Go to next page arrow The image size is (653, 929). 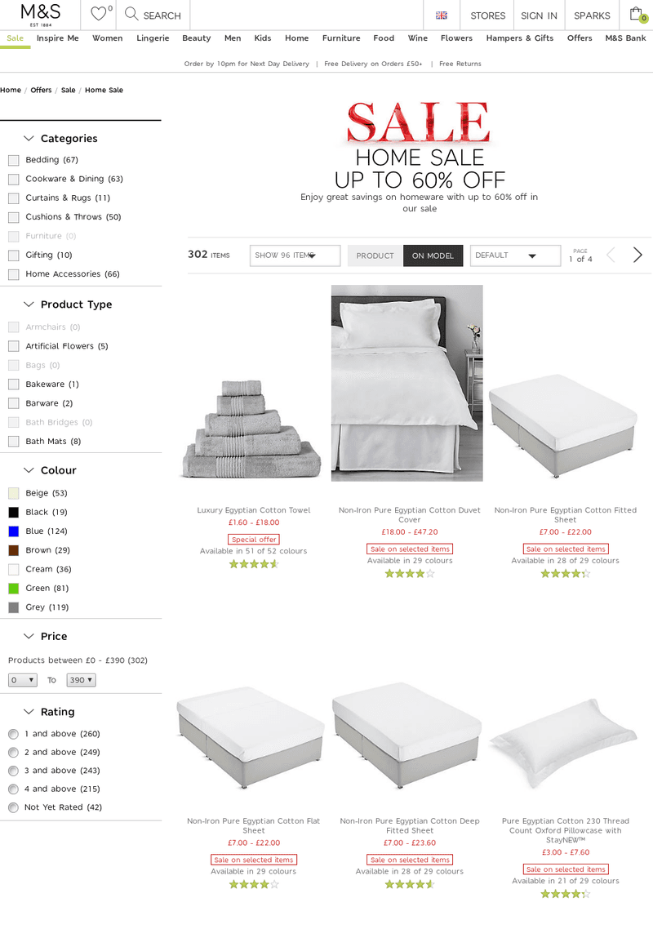point(637,255)
